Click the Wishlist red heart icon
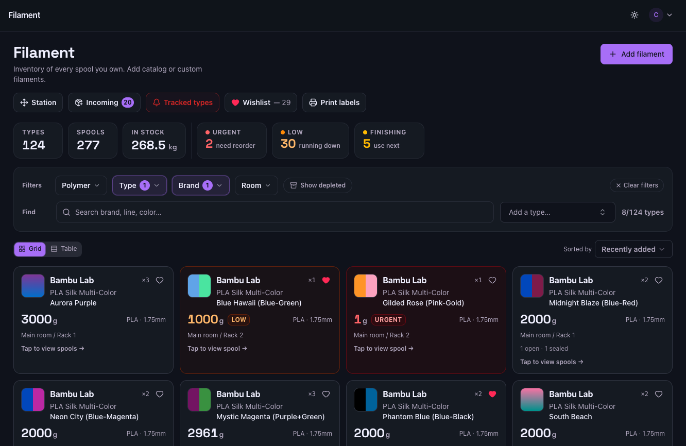 (x=235, y=102)
